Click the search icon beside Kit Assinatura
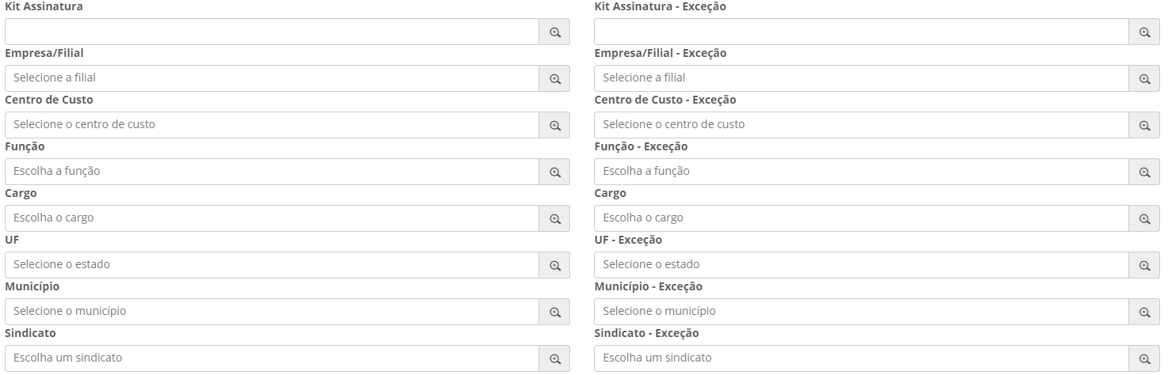Viewport: 1168px width, 375px height. [555, 32]
